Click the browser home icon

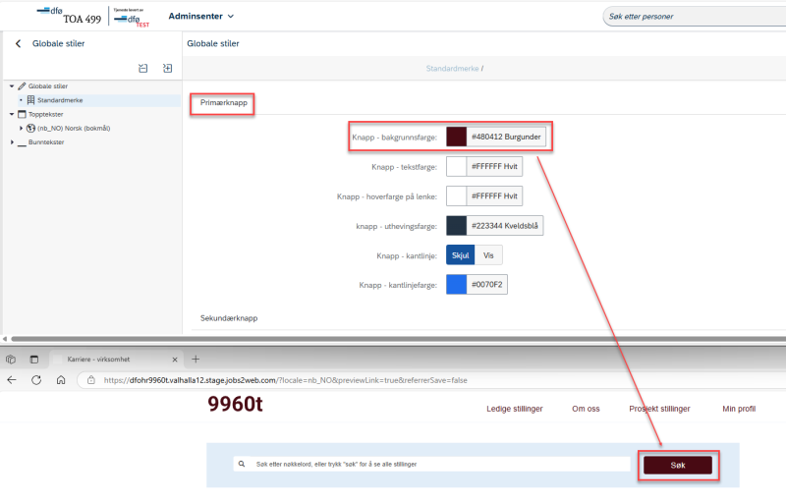61,380
